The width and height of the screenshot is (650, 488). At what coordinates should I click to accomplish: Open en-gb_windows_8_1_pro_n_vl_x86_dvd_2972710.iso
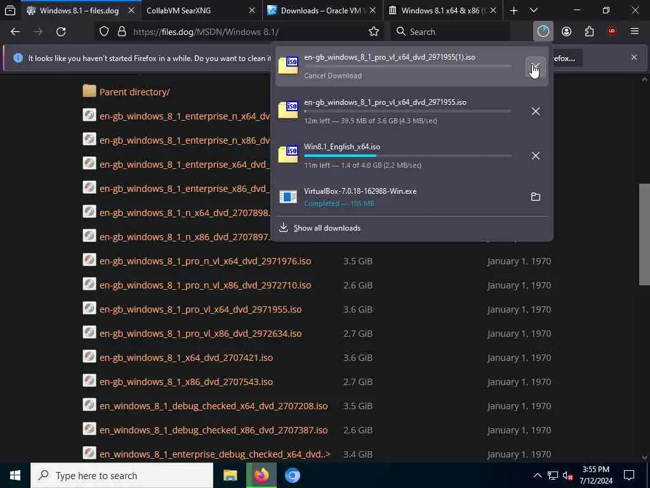[205, 285]
